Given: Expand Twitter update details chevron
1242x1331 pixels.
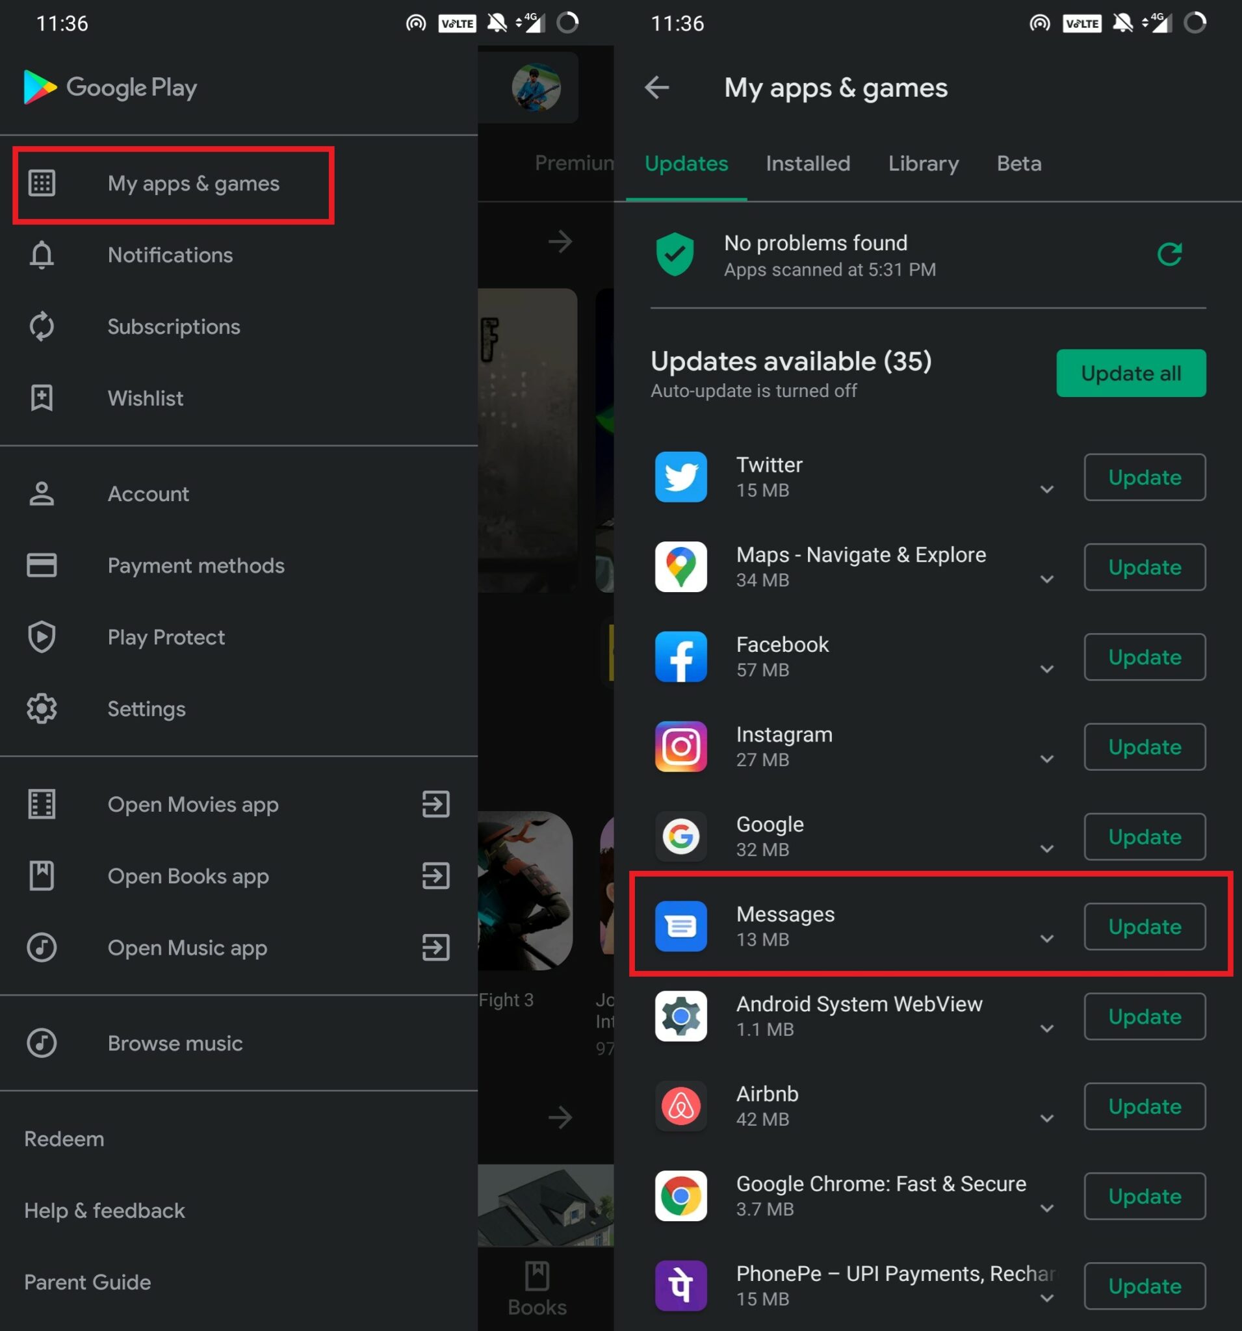Looking at the screenshot, I should pos(1047,490).
